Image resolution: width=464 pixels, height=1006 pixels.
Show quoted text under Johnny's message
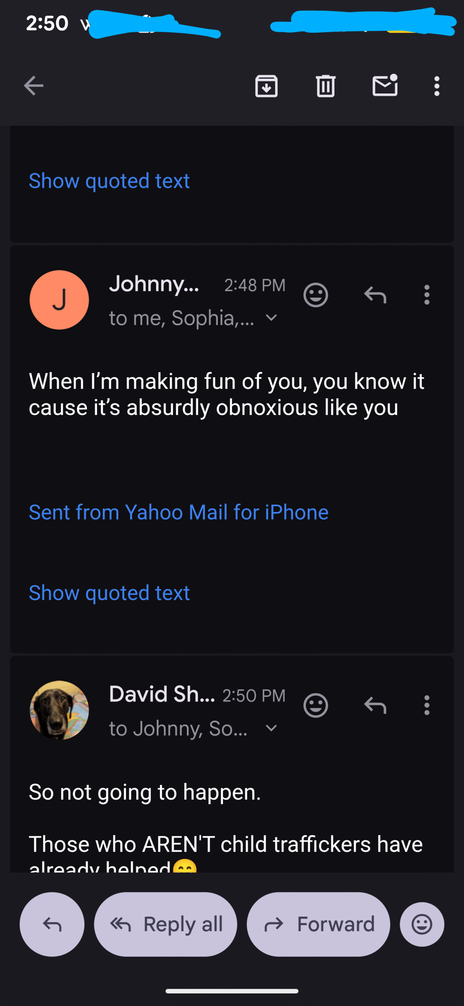[x=110, y=593]
